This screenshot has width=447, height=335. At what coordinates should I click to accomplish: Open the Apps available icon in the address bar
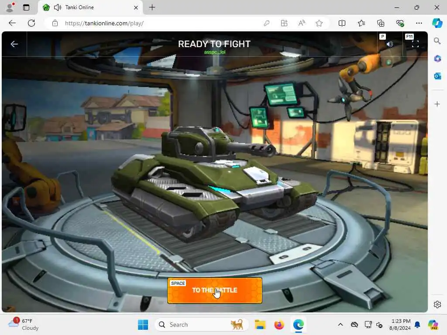(284, 24)
